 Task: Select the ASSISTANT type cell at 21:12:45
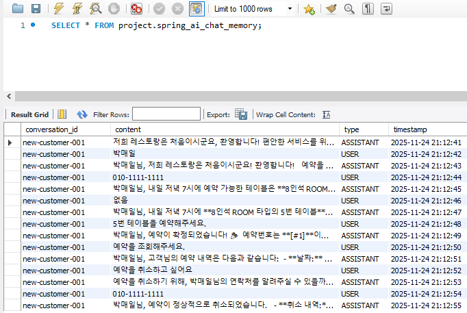click(x=364, y=189)
